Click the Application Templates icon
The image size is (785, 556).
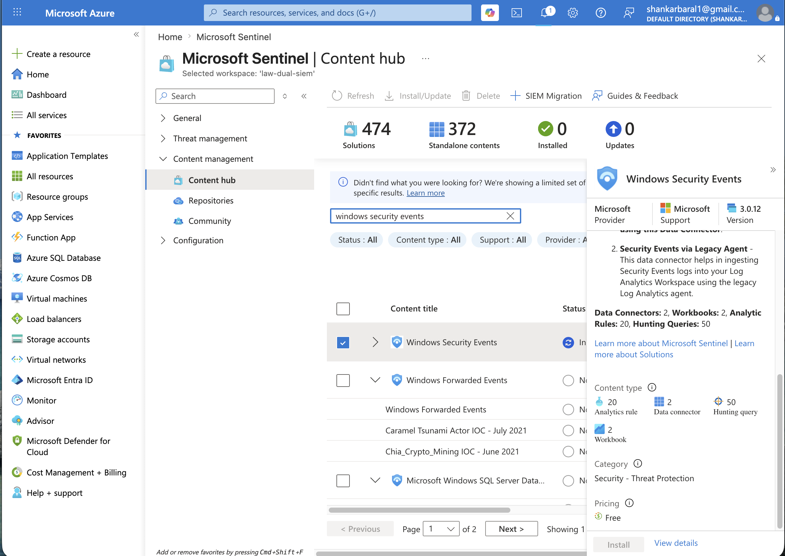pyautogui.click(x=17, y=156)
